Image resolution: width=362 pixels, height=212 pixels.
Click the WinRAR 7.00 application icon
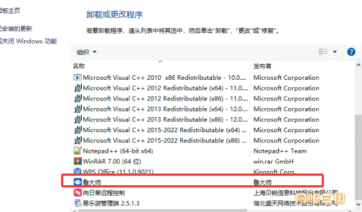coord(77,161)
